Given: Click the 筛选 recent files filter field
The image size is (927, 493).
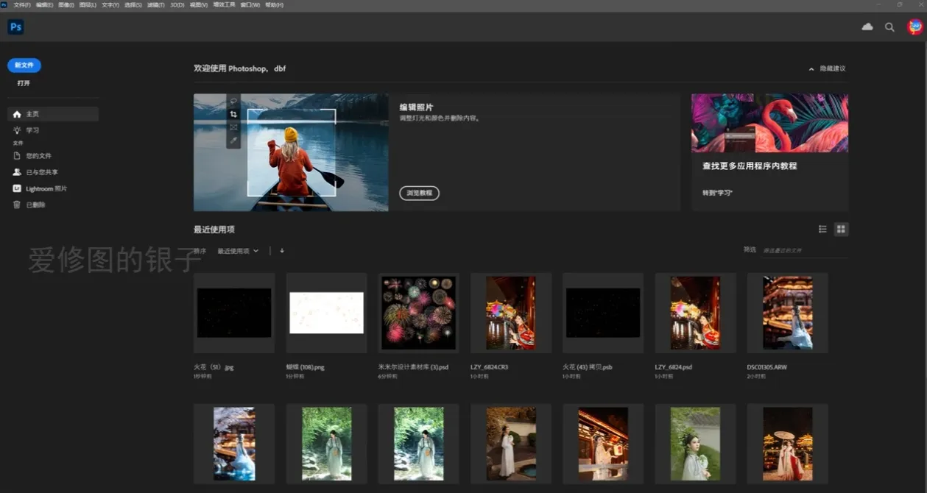Looking at the screenshot, I should (804, 250).
